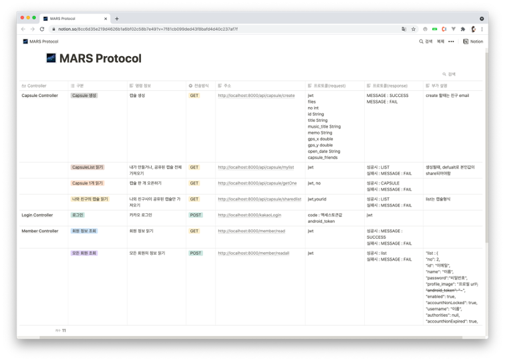This screenshot has width=505, height=361.
Task: Click GET tag in Capsule 생성 row
Action: point(194,96)
